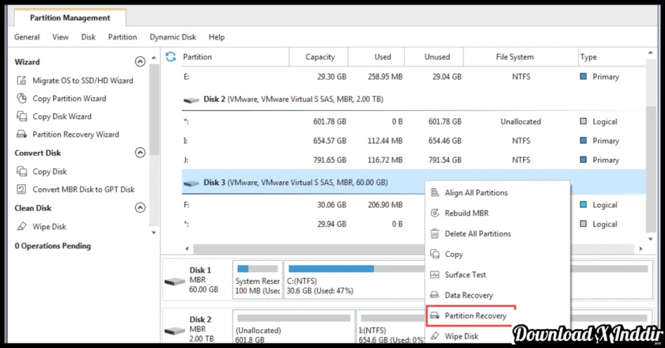Click the Partition Recovery Wizard icon in sidebar
This screenshot has height=348, width=665.
tap(21, 134)
